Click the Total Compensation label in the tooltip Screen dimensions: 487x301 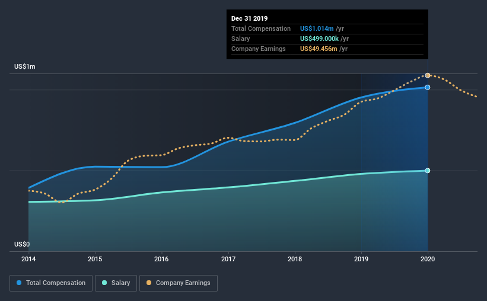tap(261, 29)
